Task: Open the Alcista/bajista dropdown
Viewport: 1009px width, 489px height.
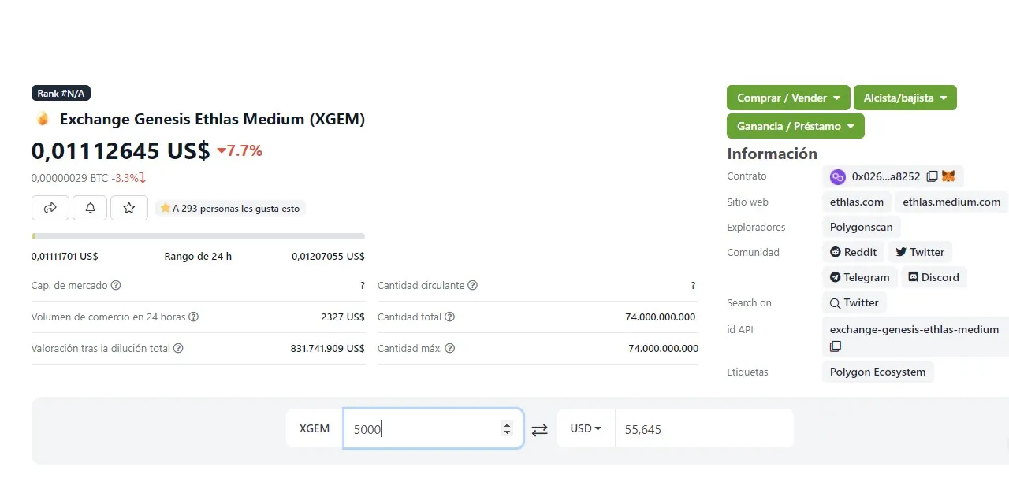Action: tap(905, 98)
